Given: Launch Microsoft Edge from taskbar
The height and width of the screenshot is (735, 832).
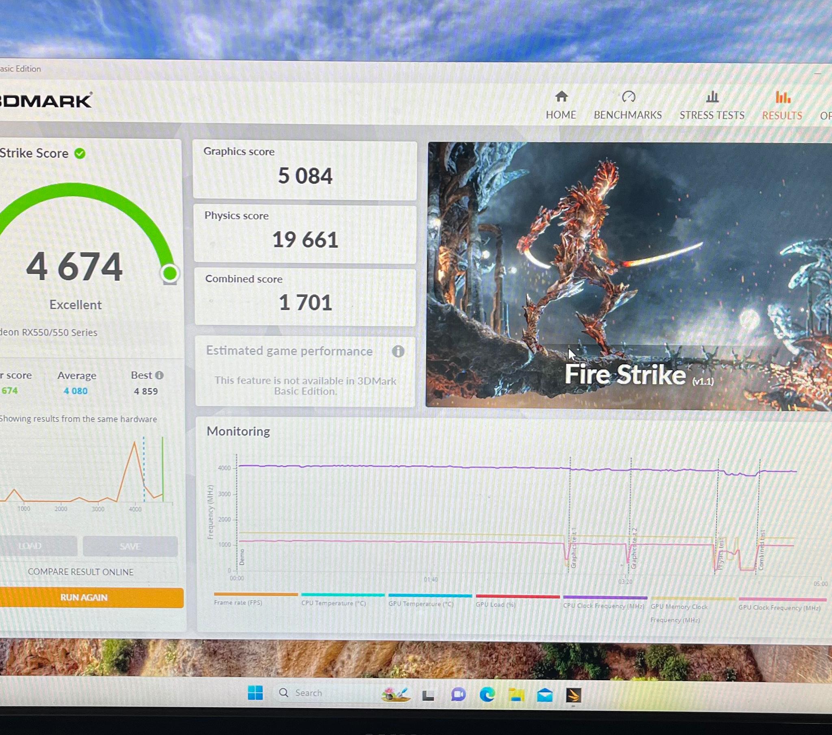Looking at the screenshot, I should [487, 695].
